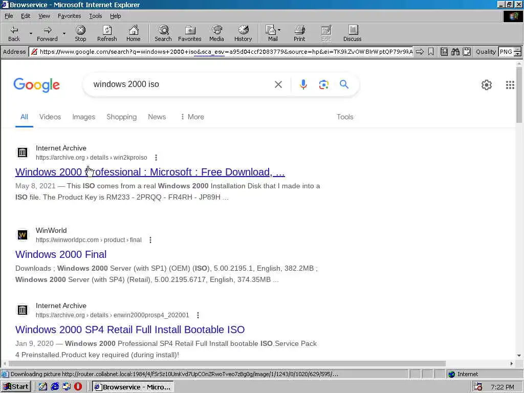Image resolution: width=524 pixels, height=393 pixels.
Task: Go to Google logo homepage
Action: (x=37, y=85)
